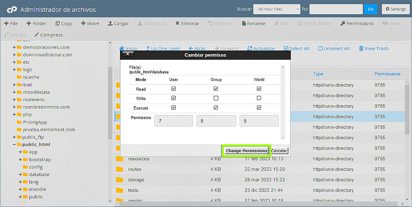This screenshot has height=207, width=412.
Task: Click the Cargar upload icon
Action: click(x=110, y=23)
